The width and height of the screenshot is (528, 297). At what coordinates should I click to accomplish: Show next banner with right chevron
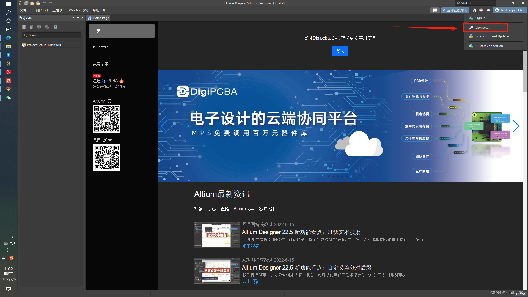pyautogui.click(x=516, y=126)
